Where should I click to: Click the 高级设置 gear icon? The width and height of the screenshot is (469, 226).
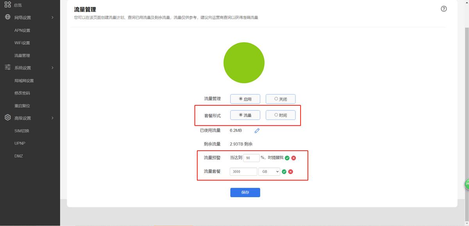coord(7,117)
